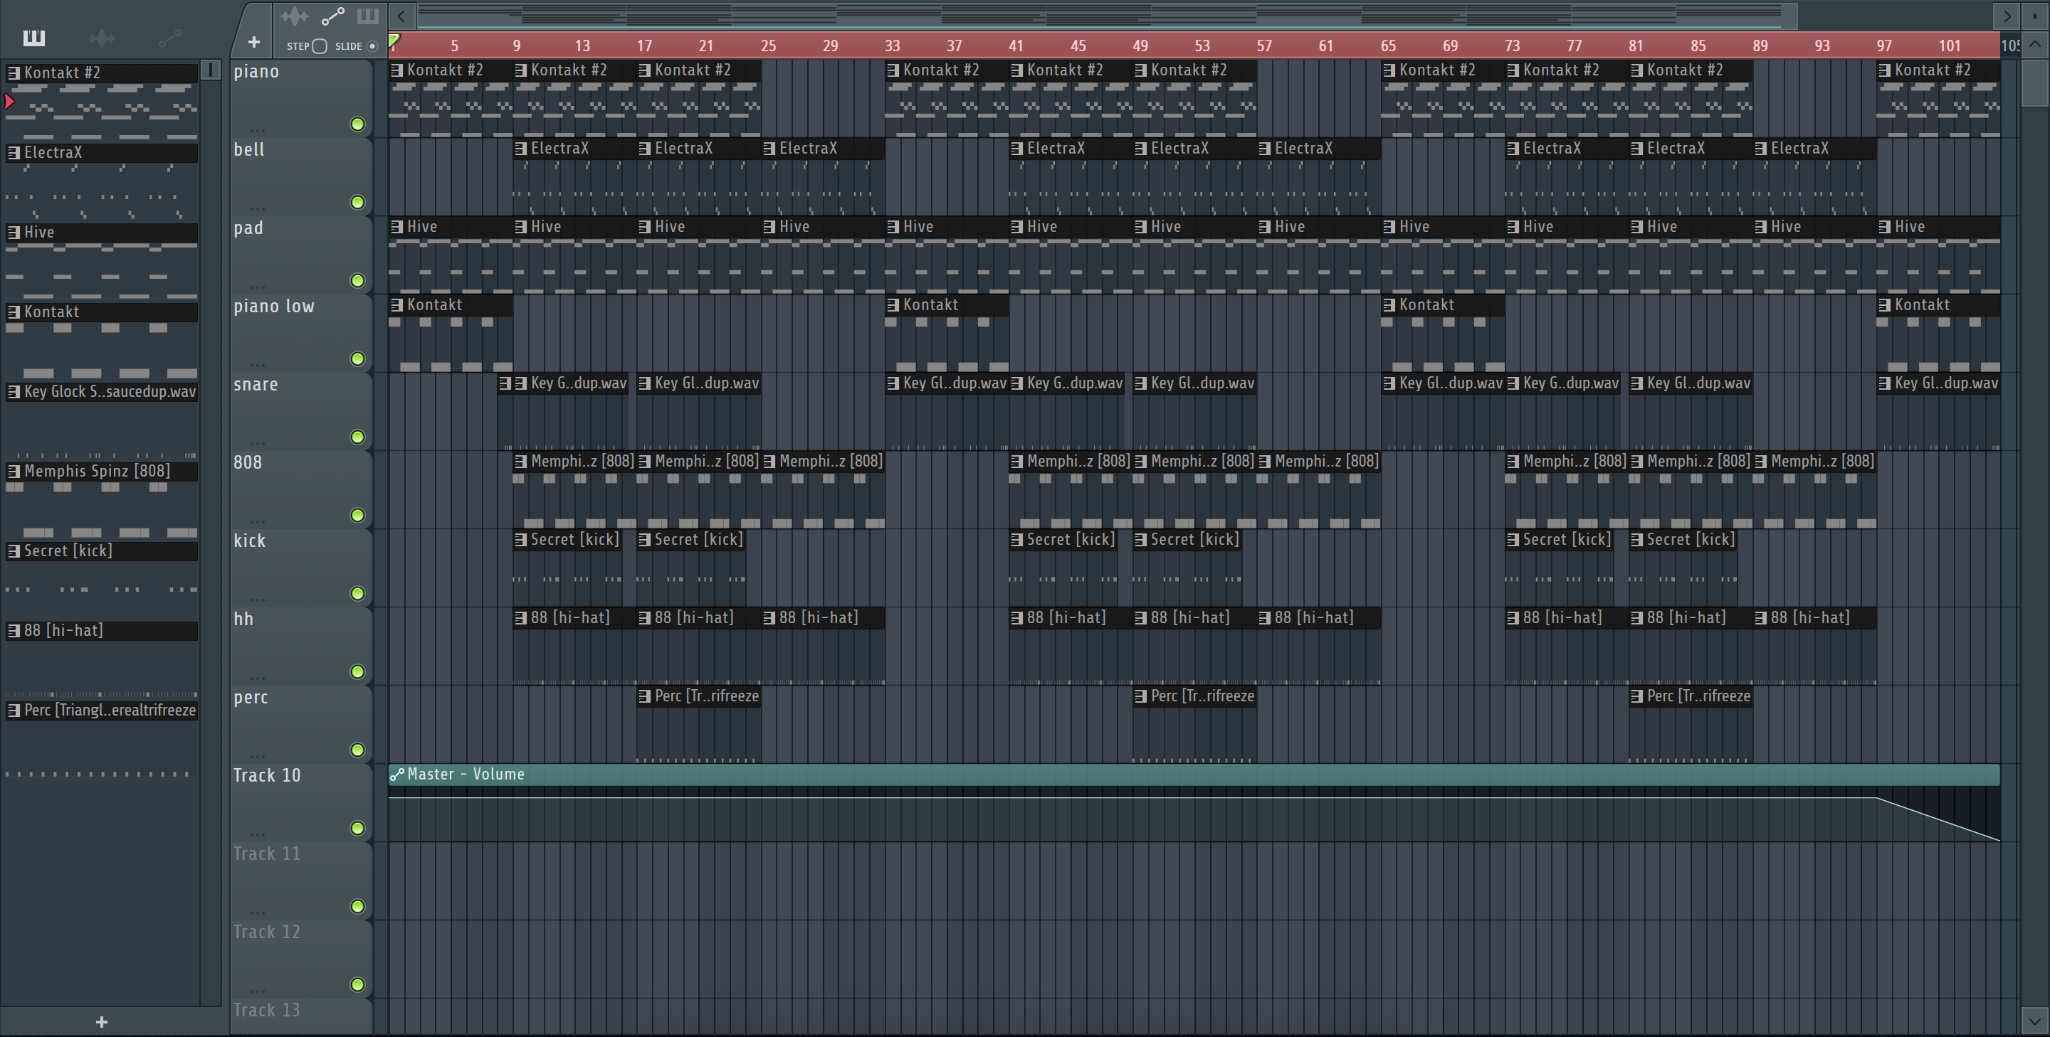Mute Track 10 with its green light
This screenshot has height=1037, width=2050.
pyautogui.click(x=357, y=829)
